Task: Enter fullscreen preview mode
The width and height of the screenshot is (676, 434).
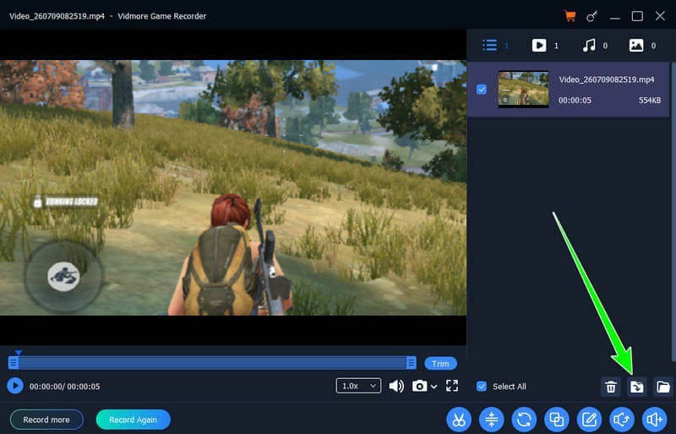Action: (452, 386)
